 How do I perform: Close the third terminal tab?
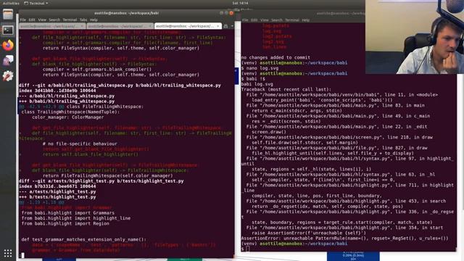pos(217,26)
